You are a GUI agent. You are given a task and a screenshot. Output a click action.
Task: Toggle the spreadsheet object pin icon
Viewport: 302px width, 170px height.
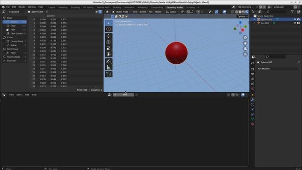(x=47, y=12)
